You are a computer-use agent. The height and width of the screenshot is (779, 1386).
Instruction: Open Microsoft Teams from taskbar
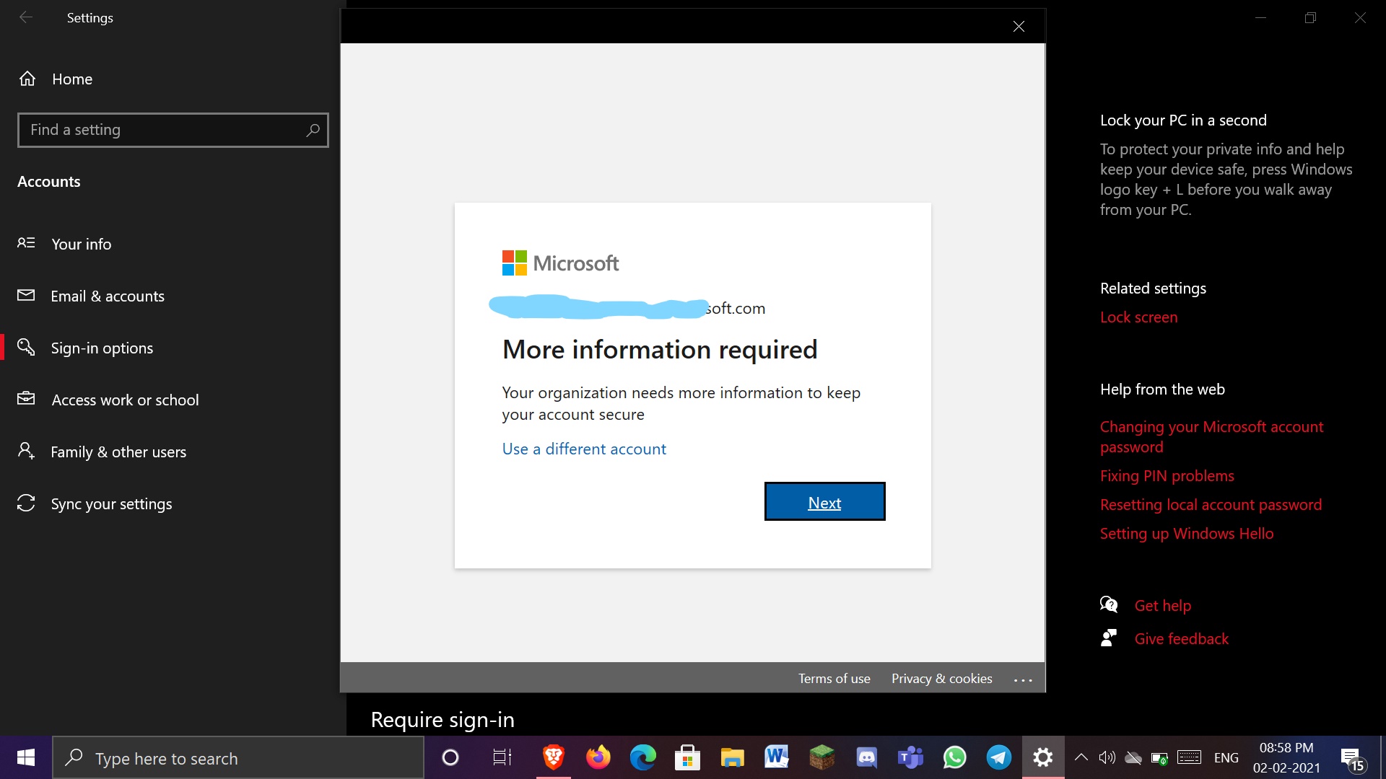coord(910,757)
